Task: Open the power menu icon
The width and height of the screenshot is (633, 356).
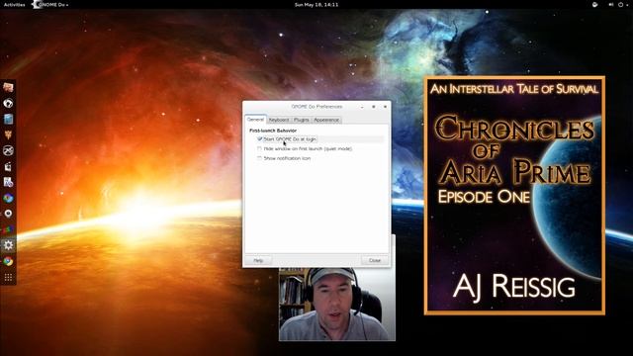Action: [620, 4]
